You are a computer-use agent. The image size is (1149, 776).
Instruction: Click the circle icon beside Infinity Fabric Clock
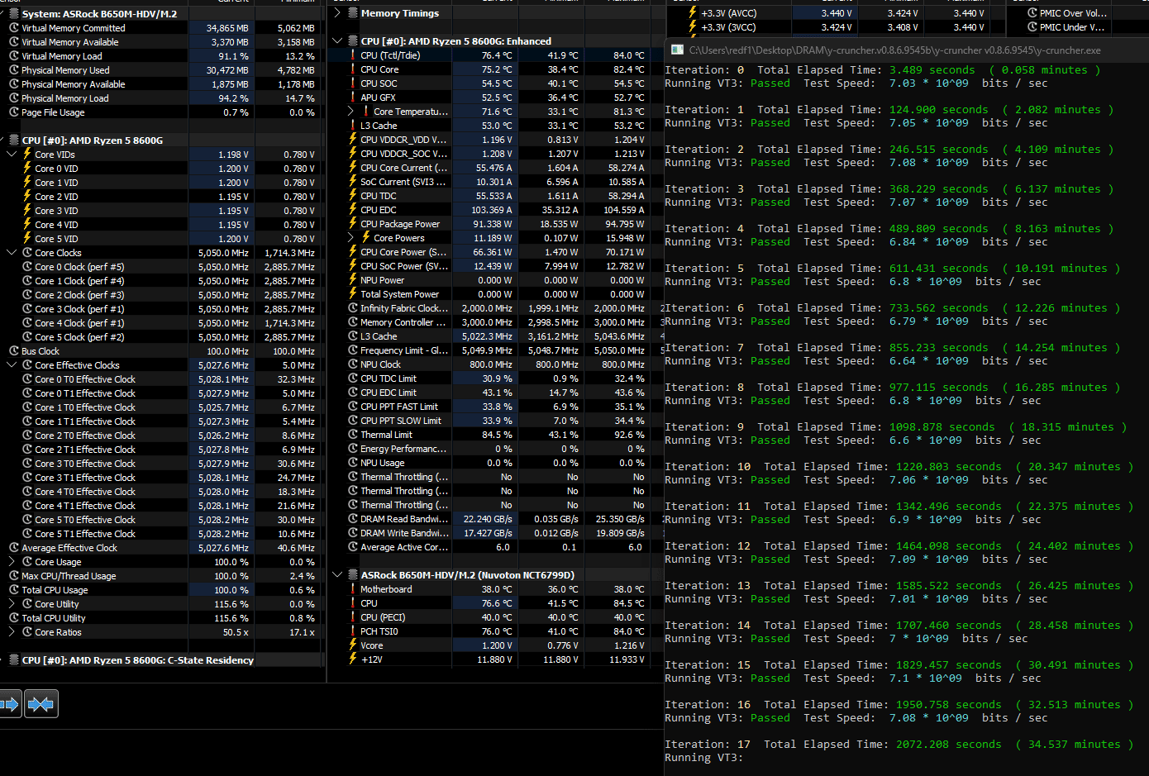click(353, 308)
